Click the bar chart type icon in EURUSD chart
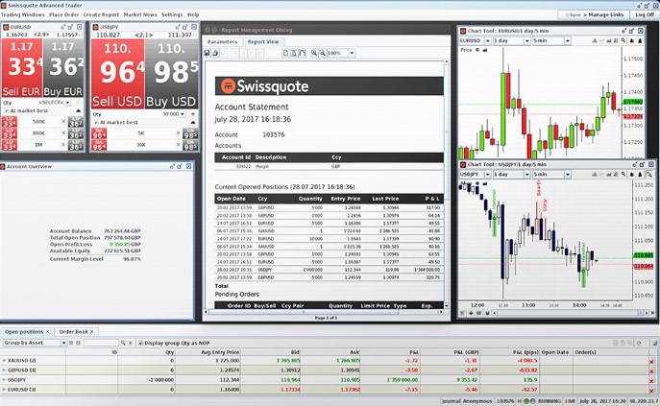 pyautogui.click(x=609, y=41)
